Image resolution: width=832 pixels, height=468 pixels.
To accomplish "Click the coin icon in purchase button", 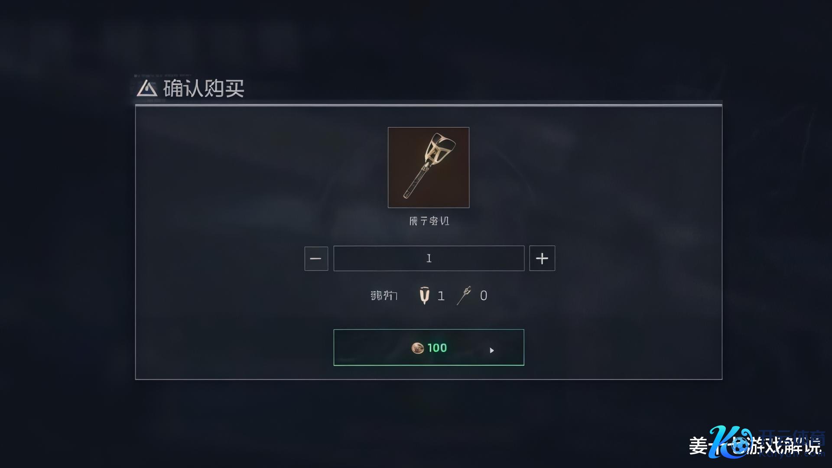I will [417, 348].
